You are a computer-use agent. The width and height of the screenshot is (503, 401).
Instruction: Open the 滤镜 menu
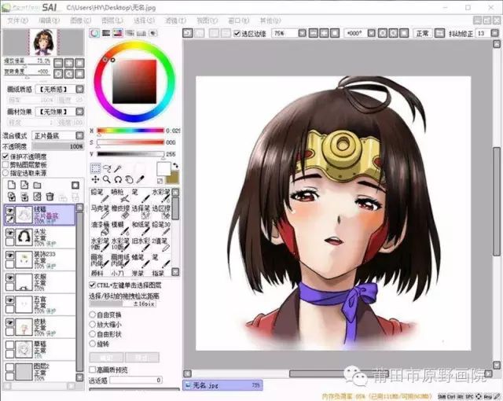click(x=175, y=20)
